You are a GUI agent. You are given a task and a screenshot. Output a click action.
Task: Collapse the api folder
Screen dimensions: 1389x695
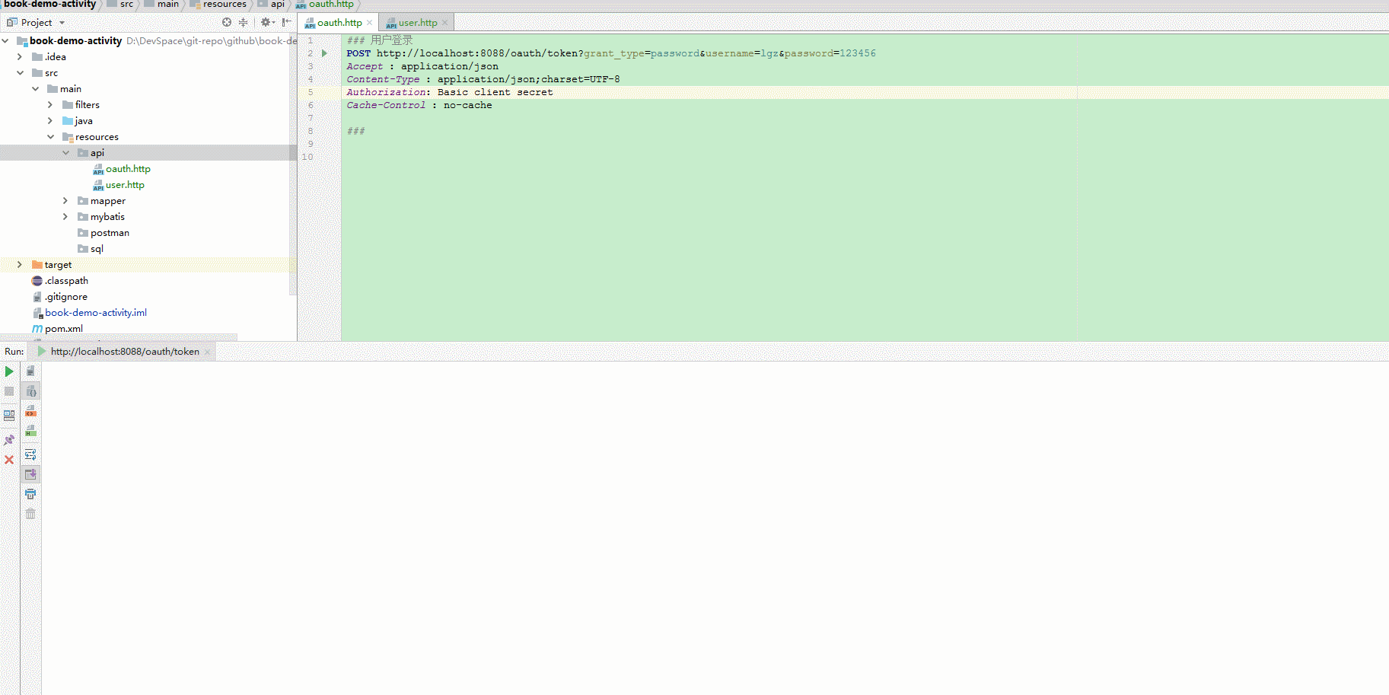[65, 153]
